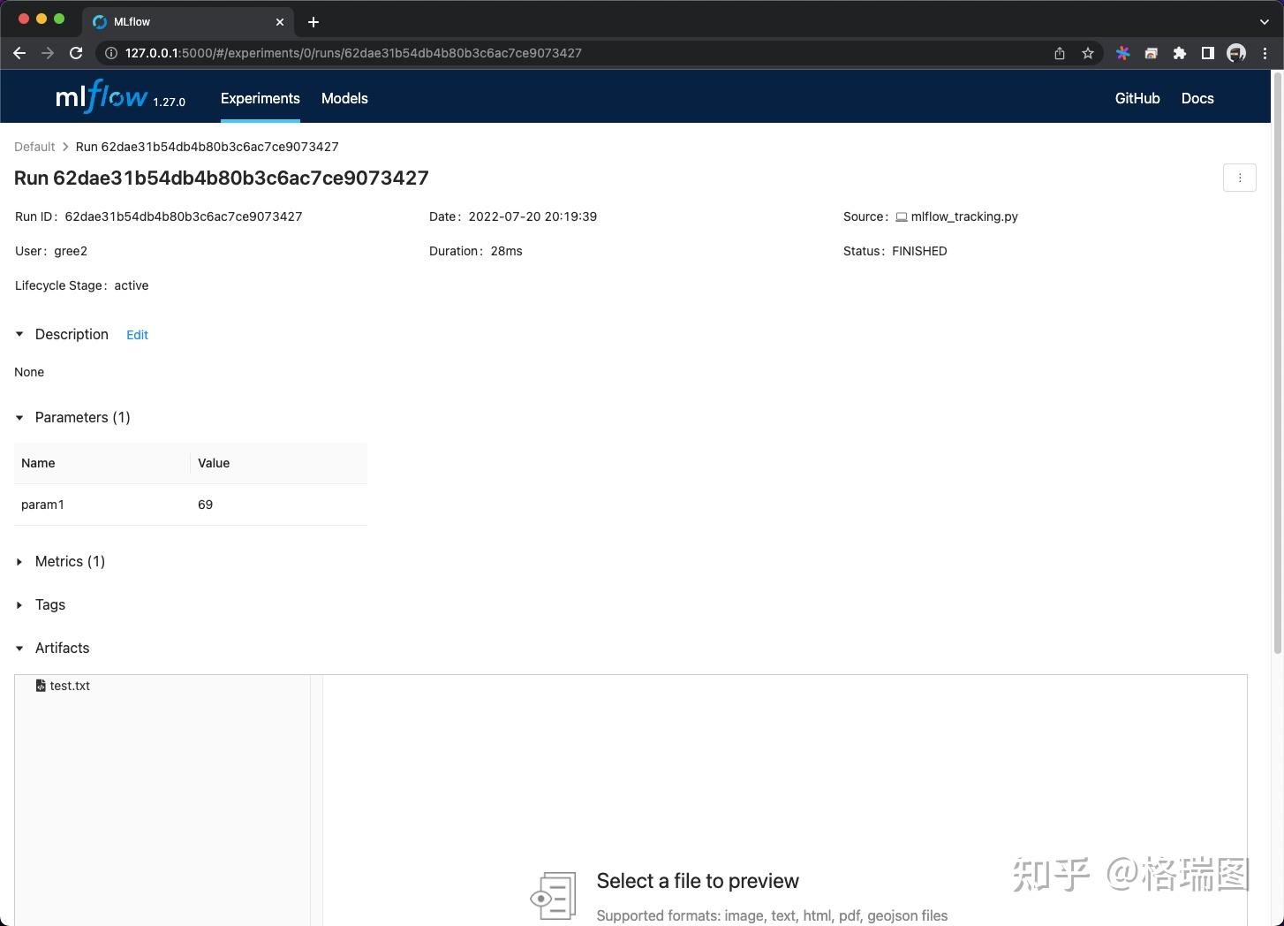Click the browser address bar
Screen dimensions: 1284x926
[530, 53]
